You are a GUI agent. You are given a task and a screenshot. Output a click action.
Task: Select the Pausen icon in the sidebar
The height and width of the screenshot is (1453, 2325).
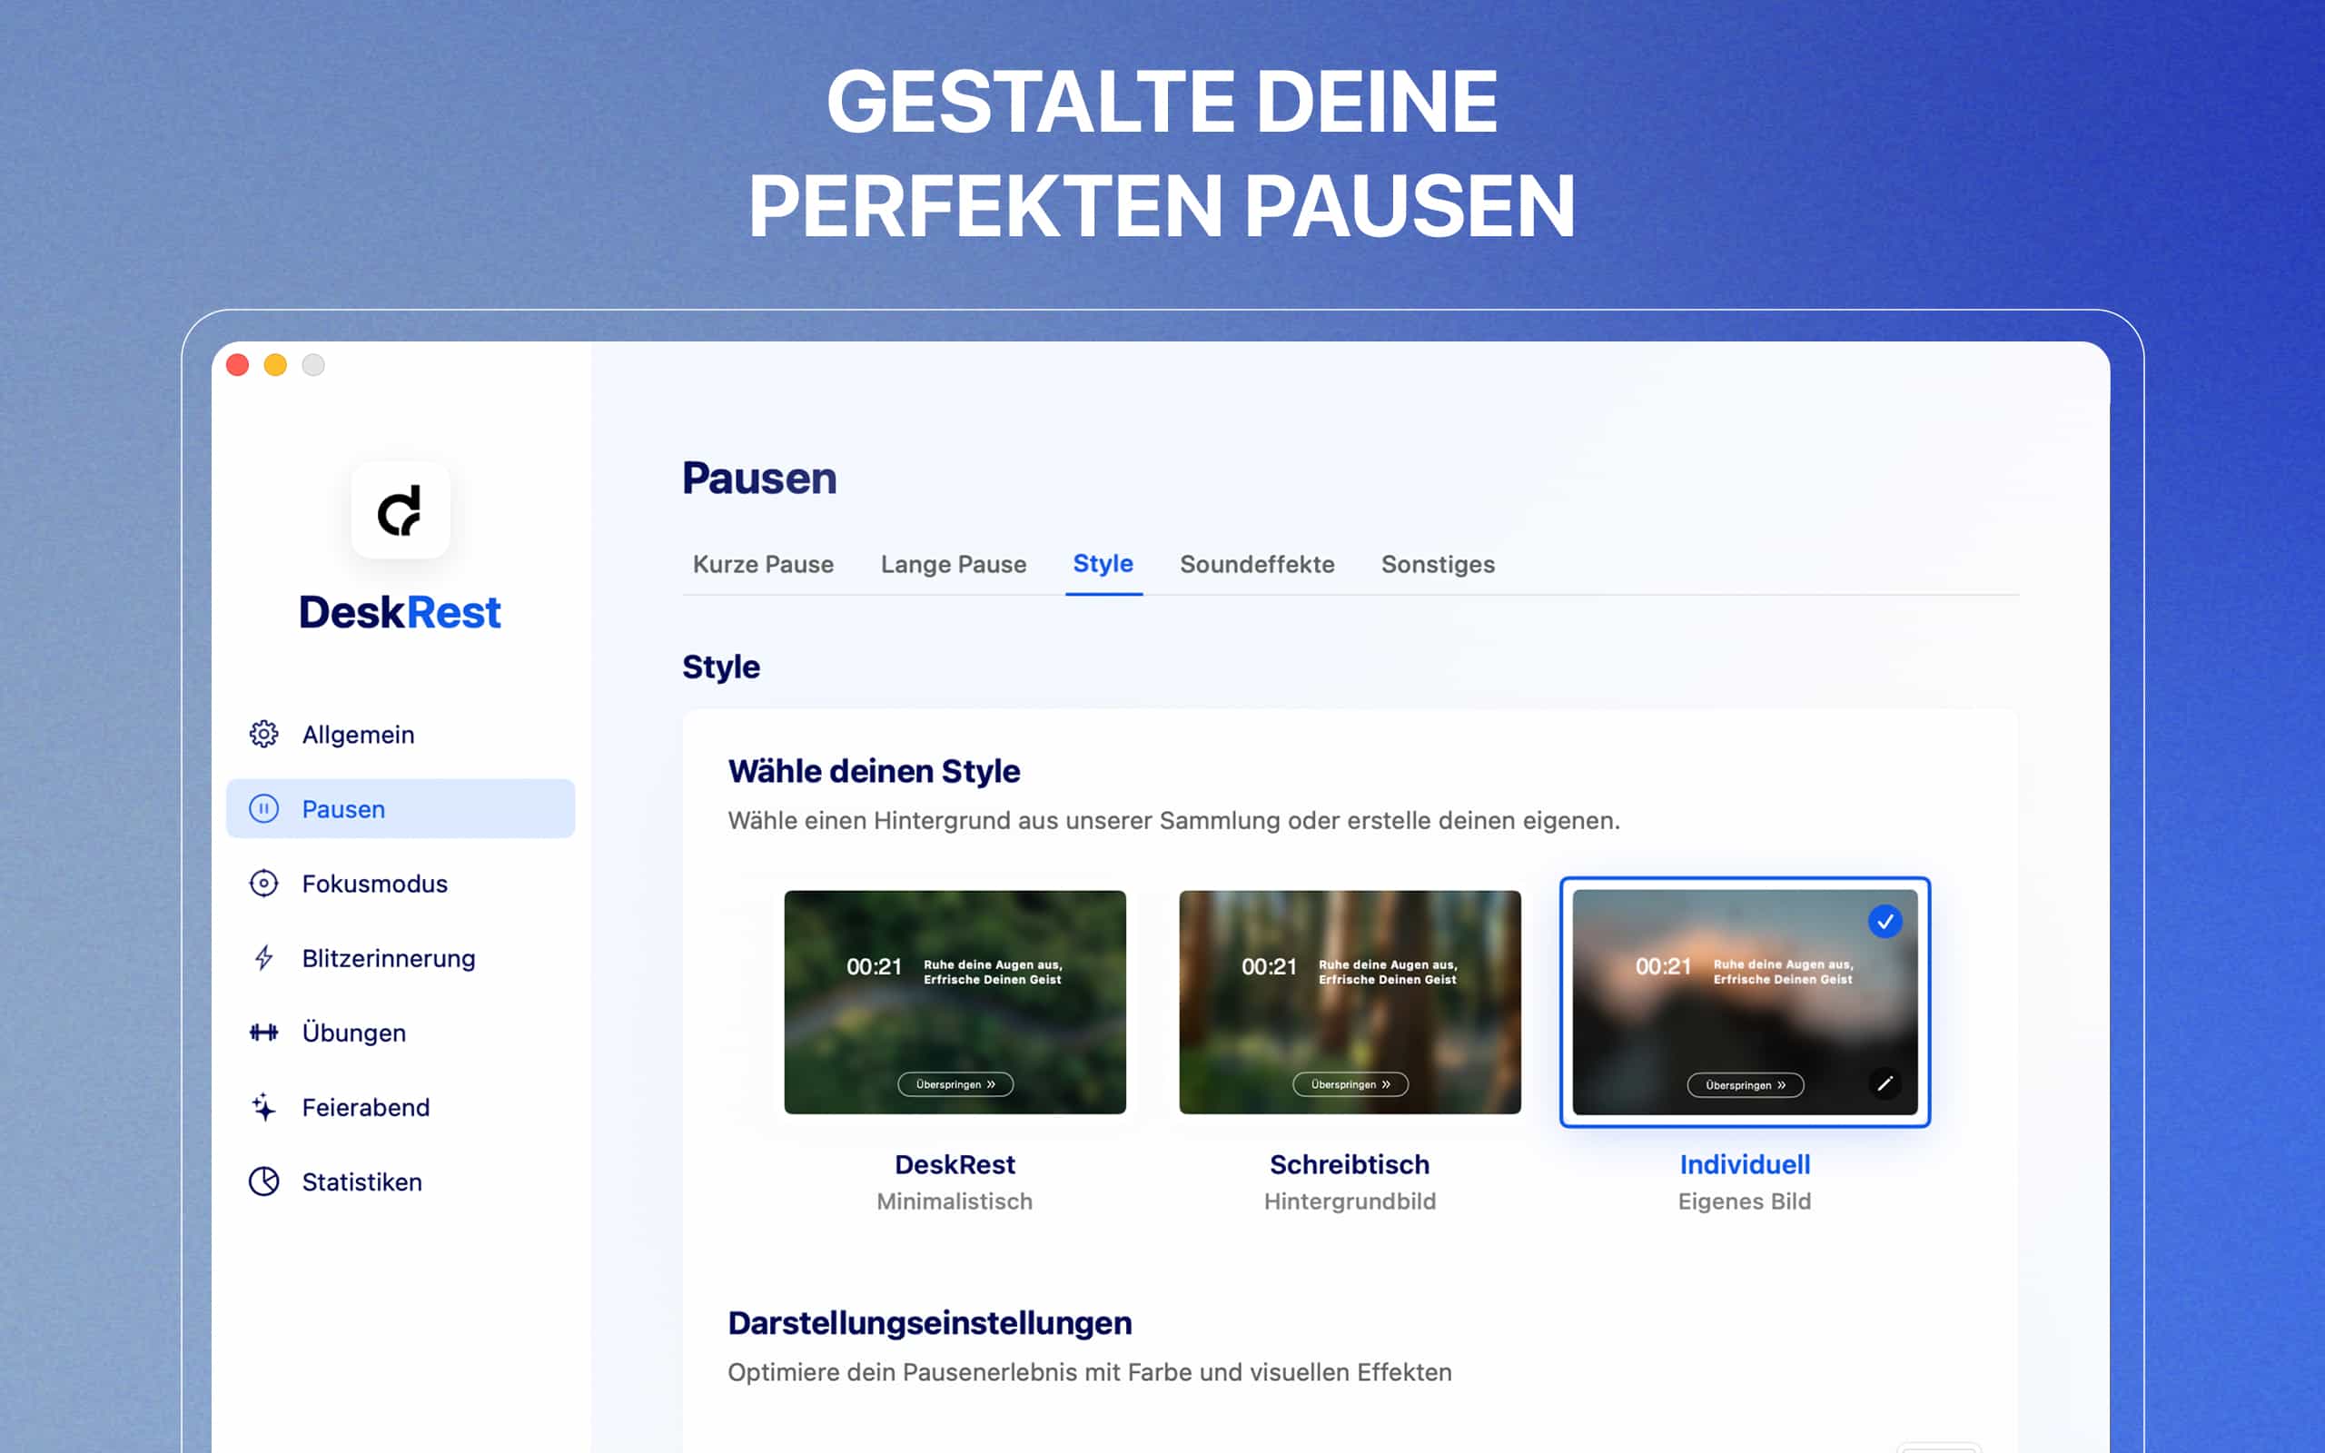(264, 808)
